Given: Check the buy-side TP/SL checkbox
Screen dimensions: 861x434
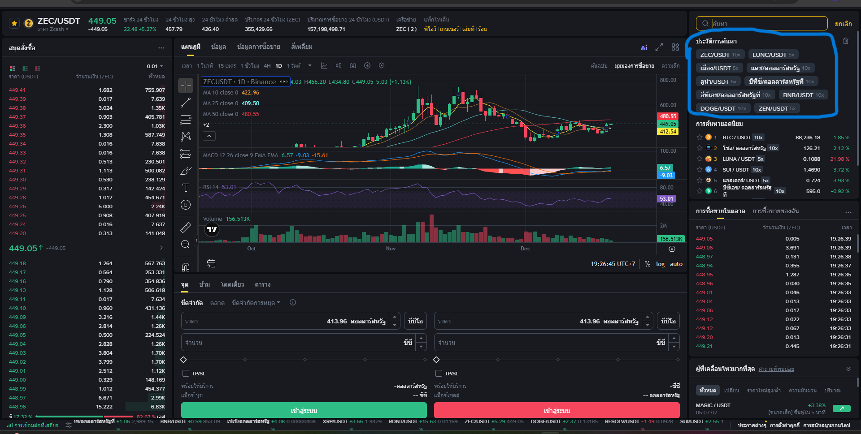Looking at the screenshot, I should (x=186, y=374).
